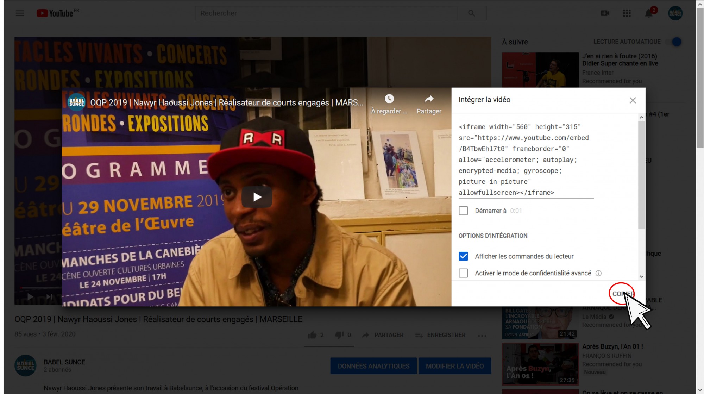Click the Partager arrow in embed preview
This screenshot has height=394, width=704.
429,99
